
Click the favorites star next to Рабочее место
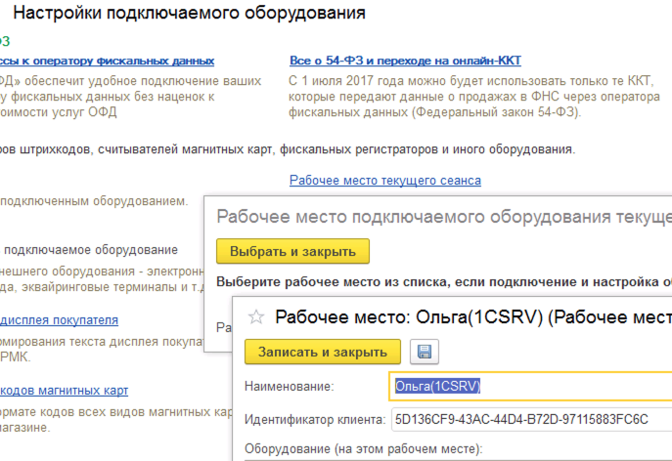[x=257, y=316]
